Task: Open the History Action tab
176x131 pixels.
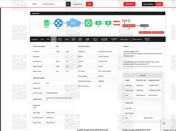Action: tap(137, 39)
